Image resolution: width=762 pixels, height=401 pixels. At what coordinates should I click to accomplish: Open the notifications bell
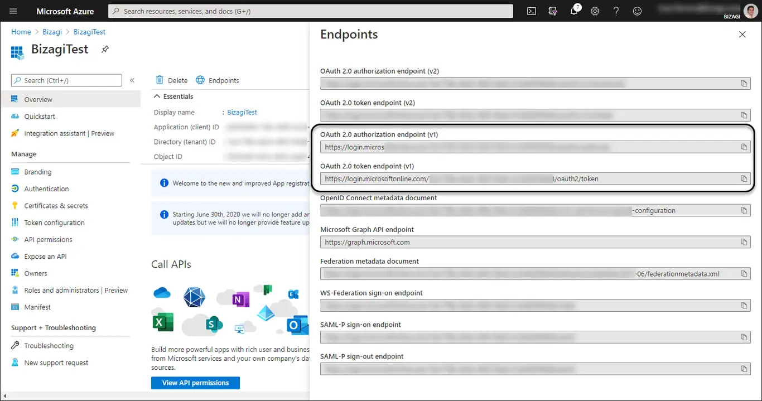[575, 11]
